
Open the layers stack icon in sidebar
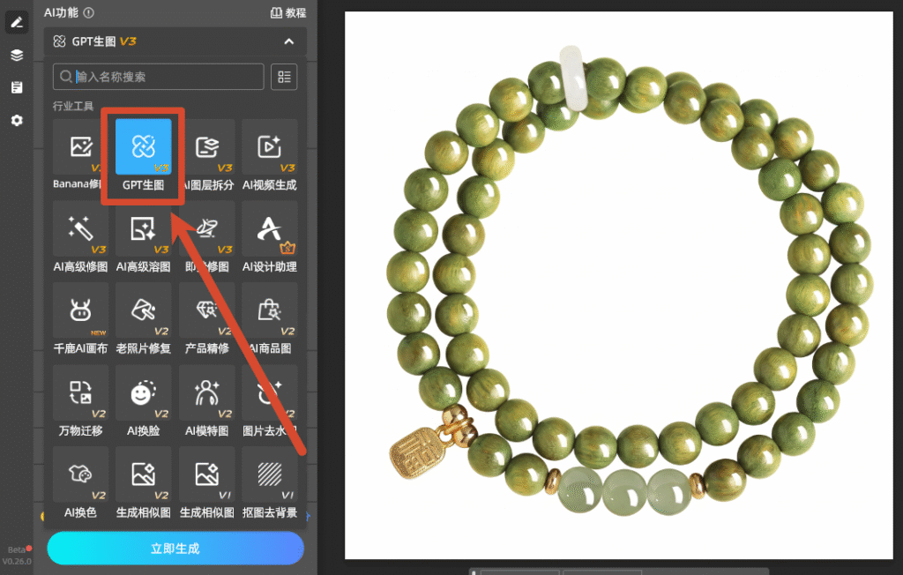point(17,56)
